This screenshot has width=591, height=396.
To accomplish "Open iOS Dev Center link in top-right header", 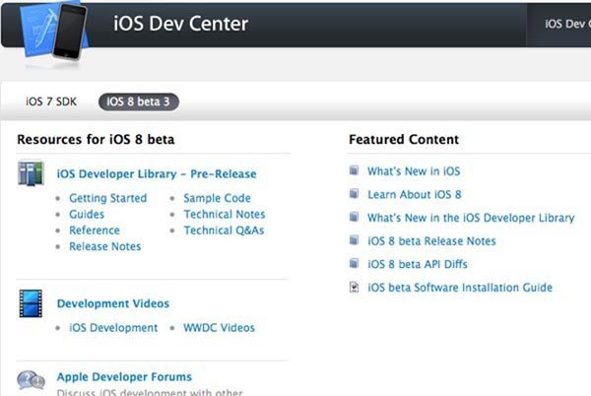I will (567, 24).
